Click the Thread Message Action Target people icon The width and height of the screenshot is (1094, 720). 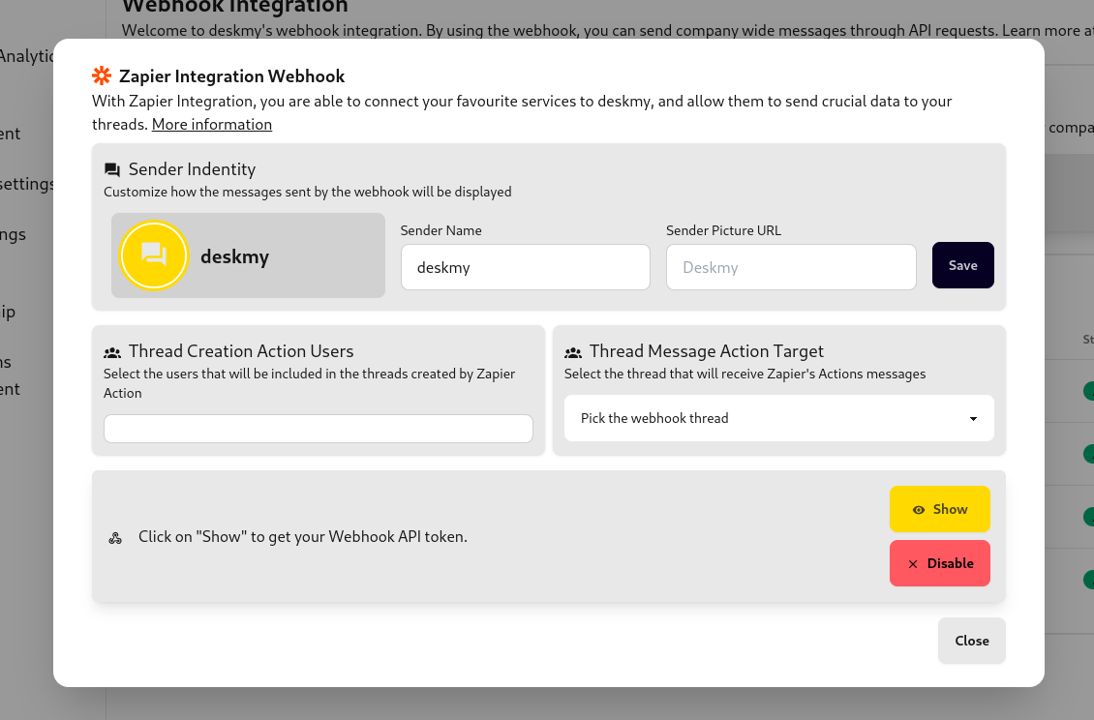point(573,352)
